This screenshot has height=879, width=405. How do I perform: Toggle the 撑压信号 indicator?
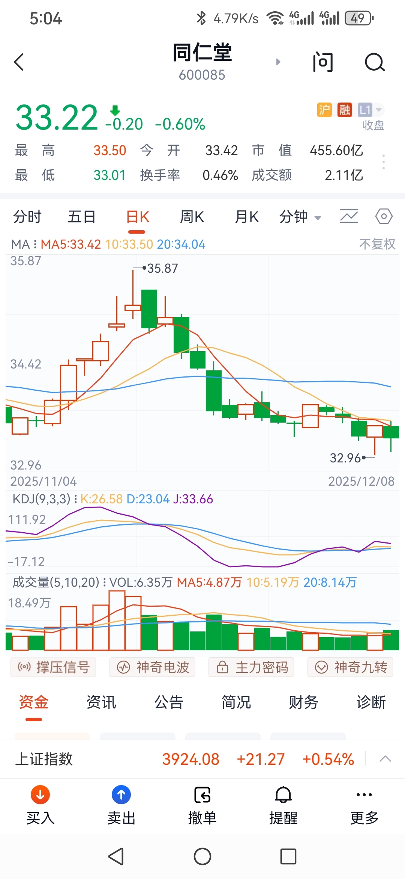[x=53, y=667]
